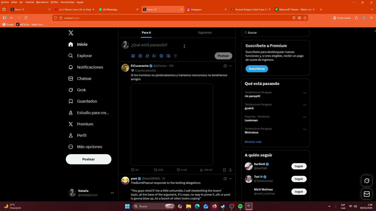Open options for Metrobus trend
Viewport: 376px width, 211px height.
tap(305, 129)
